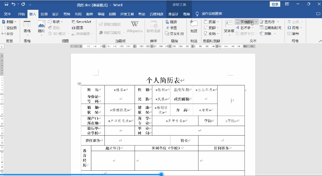This screenshot has width=322, height=176.
Task: Open the Shapes (形状) gallery
Action: pyautogui.click(x=56, y=22)
